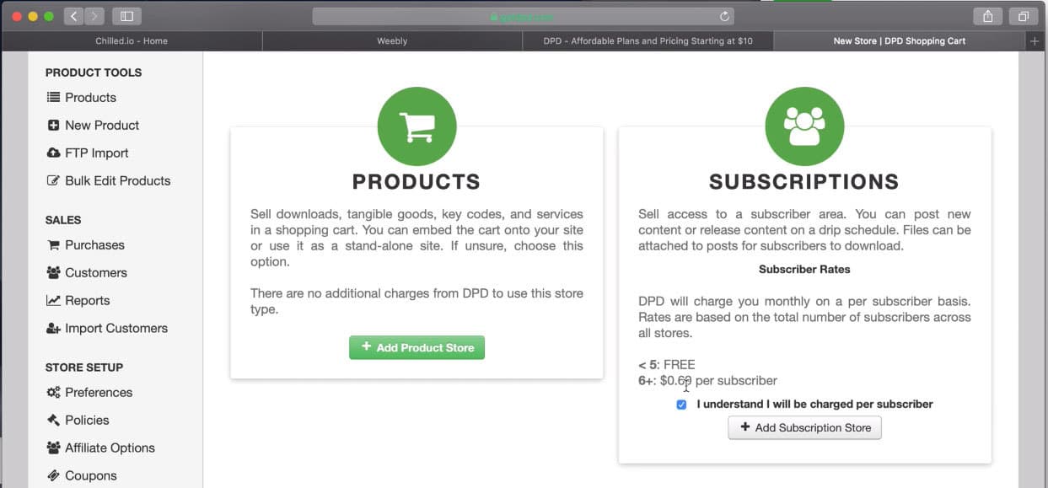This screenshot has width=1048, height=488.
Task: Open FTP Import in sidebar
Action: 96,153
